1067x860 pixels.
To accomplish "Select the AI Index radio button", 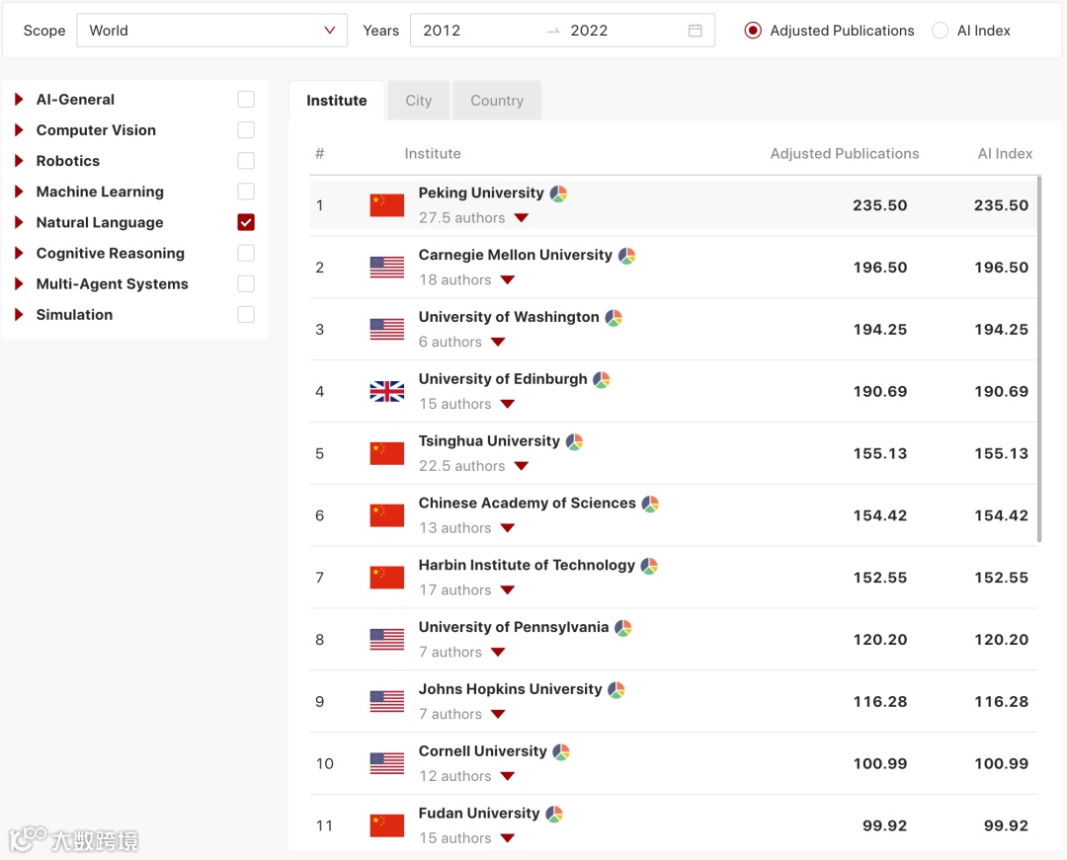I will 940,31.
